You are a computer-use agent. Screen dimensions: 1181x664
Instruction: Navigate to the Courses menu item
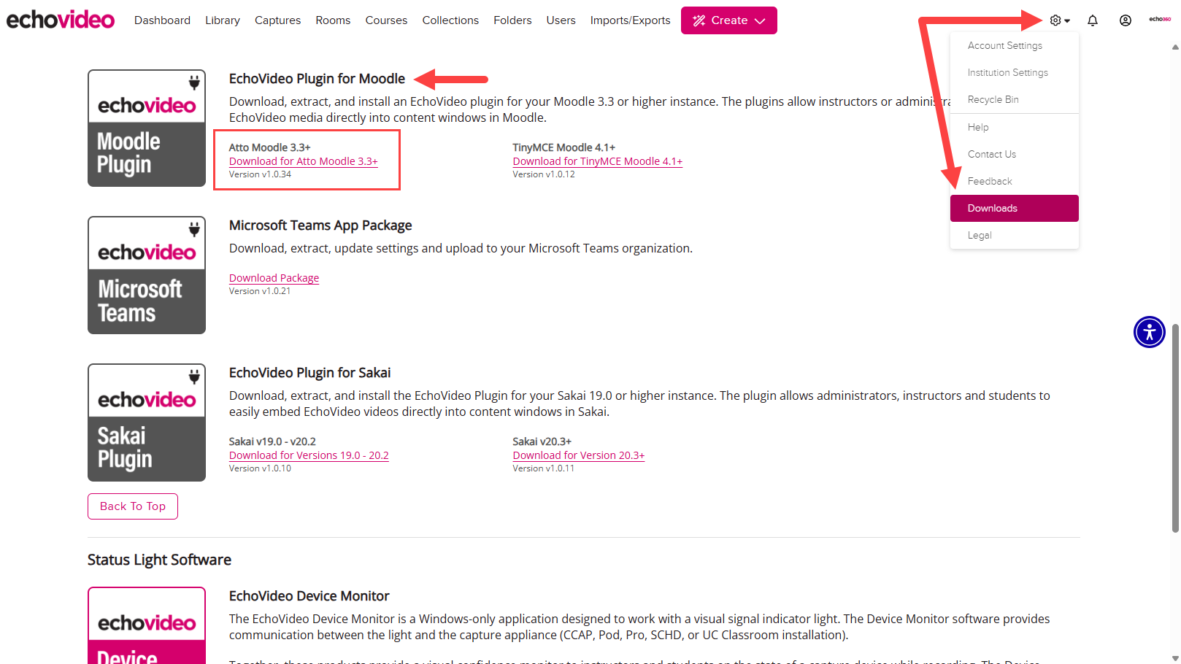click(386, 20)
